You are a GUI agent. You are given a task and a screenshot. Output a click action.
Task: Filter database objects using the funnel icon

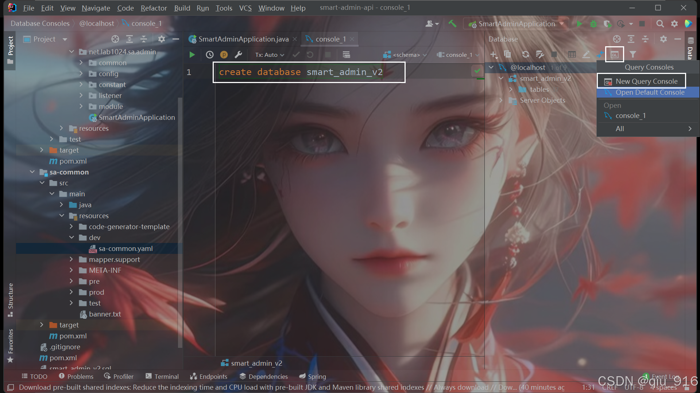pos(633,54)
